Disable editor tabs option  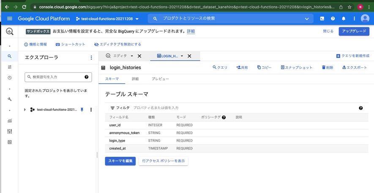[117, 44]
